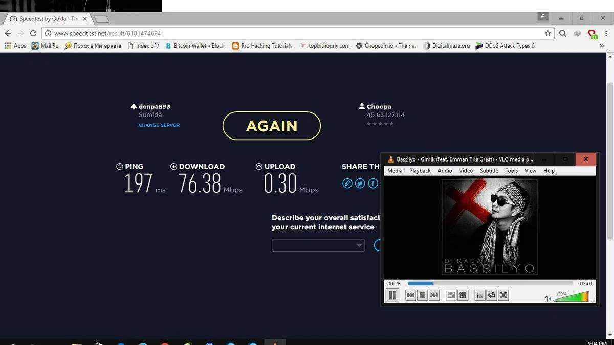Open Поиск в Интернете bookmark
Screen dimensions: 614x345
pos(93,45)
